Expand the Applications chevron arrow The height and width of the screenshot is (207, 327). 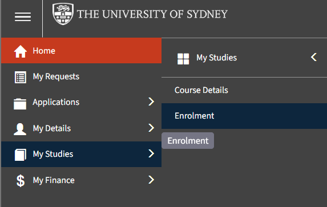click(151, 102)
